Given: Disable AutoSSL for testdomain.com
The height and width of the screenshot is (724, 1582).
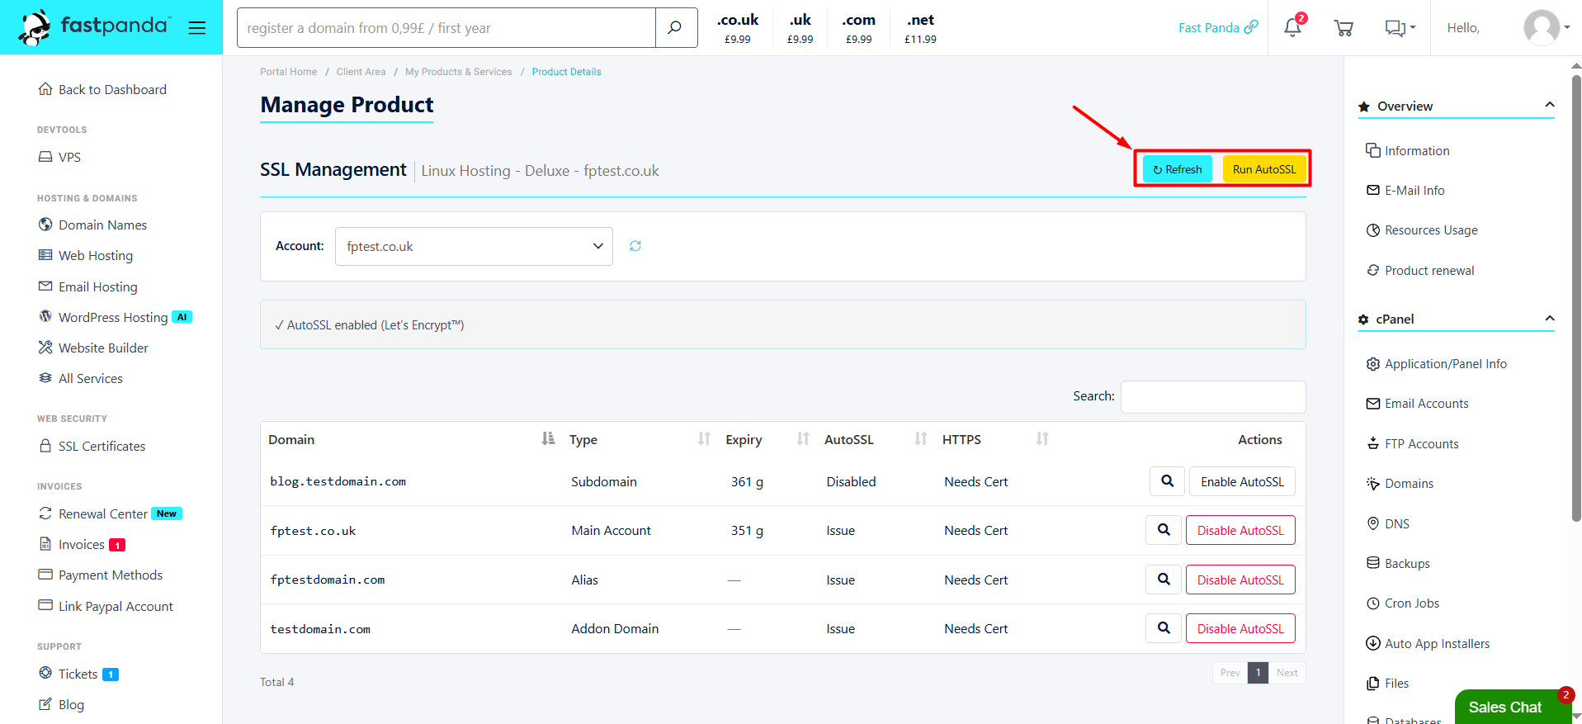Looking at the screenshot, I should click(1240, 628).
